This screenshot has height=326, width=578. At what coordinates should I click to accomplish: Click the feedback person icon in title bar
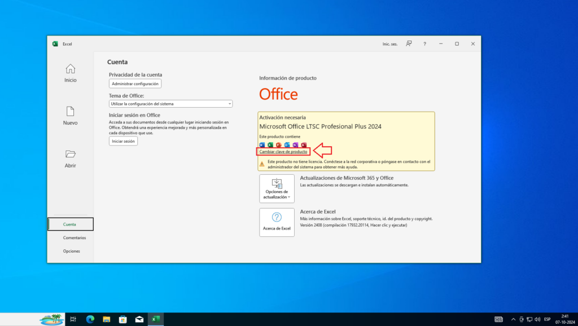pos(409,43)
